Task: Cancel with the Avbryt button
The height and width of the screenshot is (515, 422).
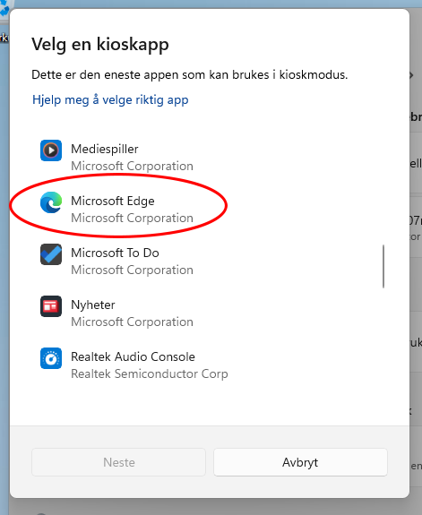Action: (x=300, y=462)
